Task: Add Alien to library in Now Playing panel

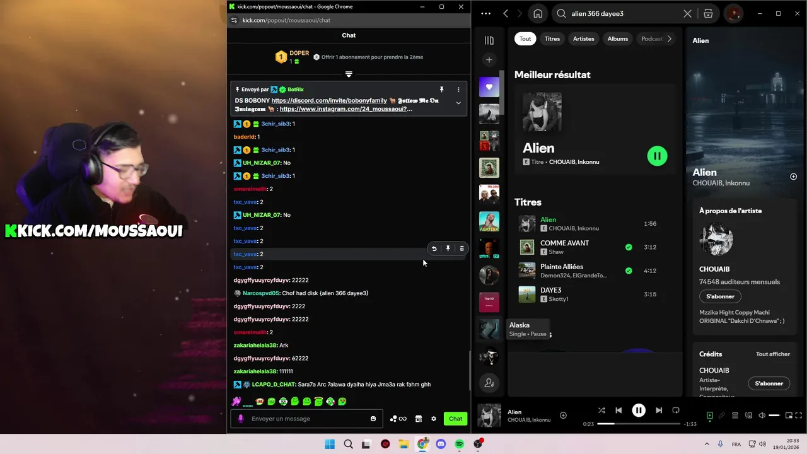Action: coord(794,177)
